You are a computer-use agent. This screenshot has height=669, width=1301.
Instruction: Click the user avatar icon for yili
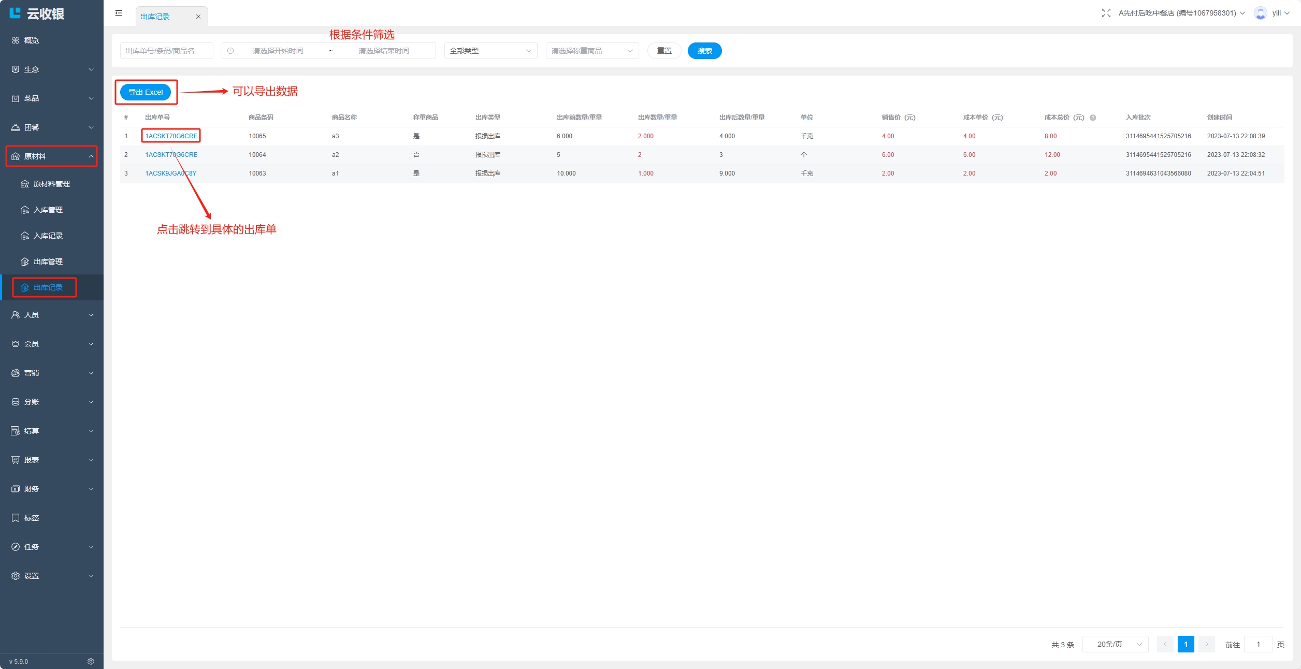coord(1260,13)
